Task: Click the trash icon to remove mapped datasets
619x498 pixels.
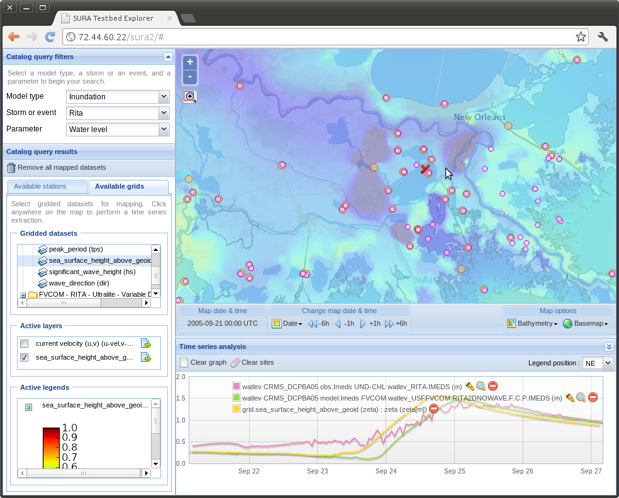Action: tap(11, 168)
